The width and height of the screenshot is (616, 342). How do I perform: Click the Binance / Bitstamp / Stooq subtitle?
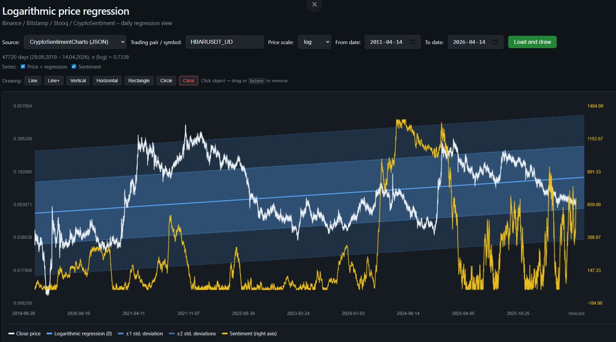pyautogui.click(x=87, y=23)
